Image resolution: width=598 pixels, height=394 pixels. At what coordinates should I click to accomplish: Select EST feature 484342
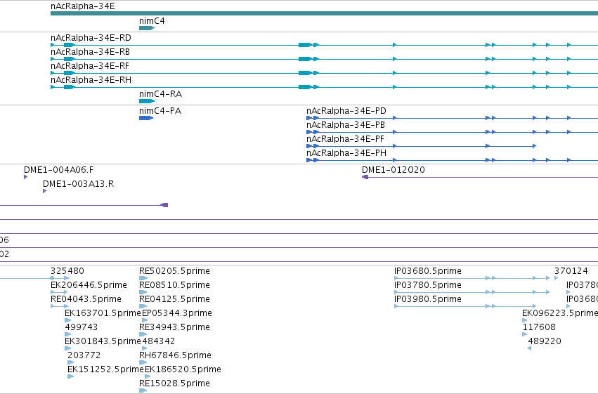[x=158, y=341]
